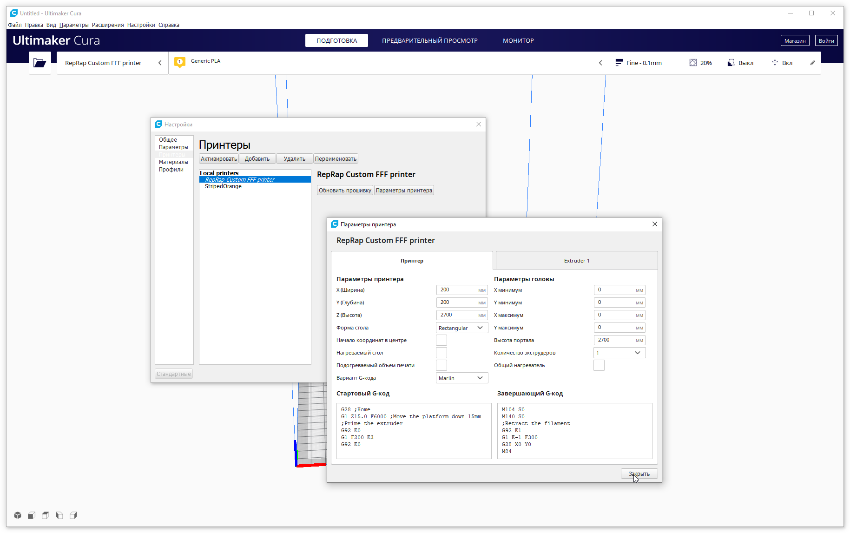The image size is (850, 533).
Task: Click the 20% infill icon
Action: (x=693, y=63)
